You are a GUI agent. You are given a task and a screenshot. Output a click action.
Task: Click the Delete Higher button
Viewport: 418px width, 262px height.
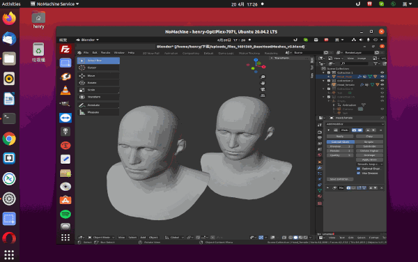pyautogui.click(x=369, y=151)
